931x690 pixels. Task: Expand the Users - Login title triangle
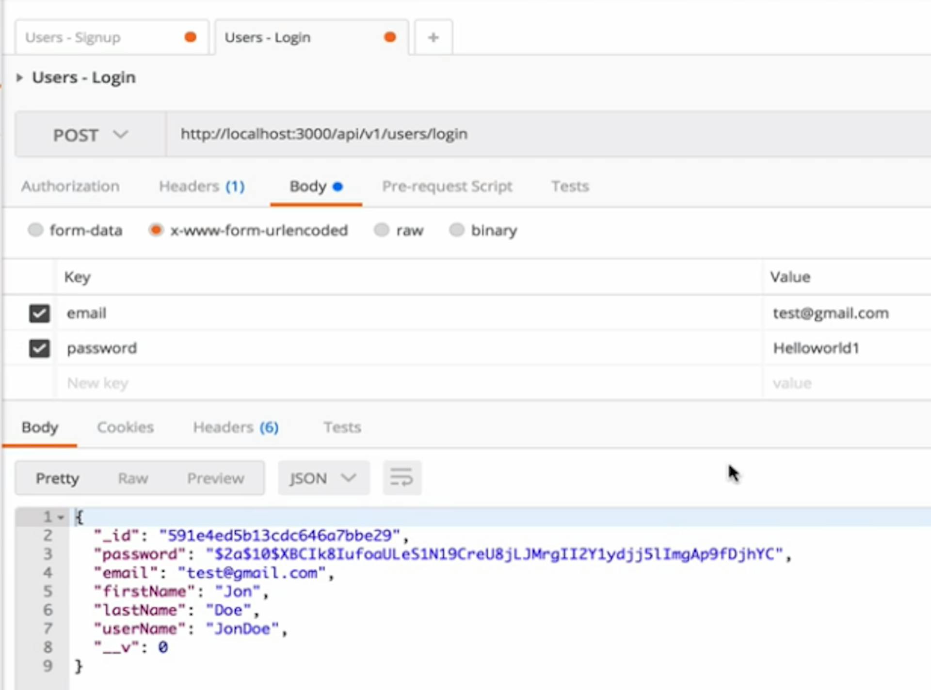click(x=19, y=78)
